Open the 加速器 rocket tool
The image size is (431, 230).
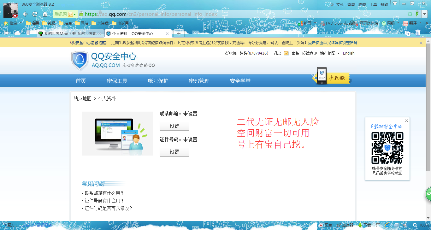[x=345, y=225]
